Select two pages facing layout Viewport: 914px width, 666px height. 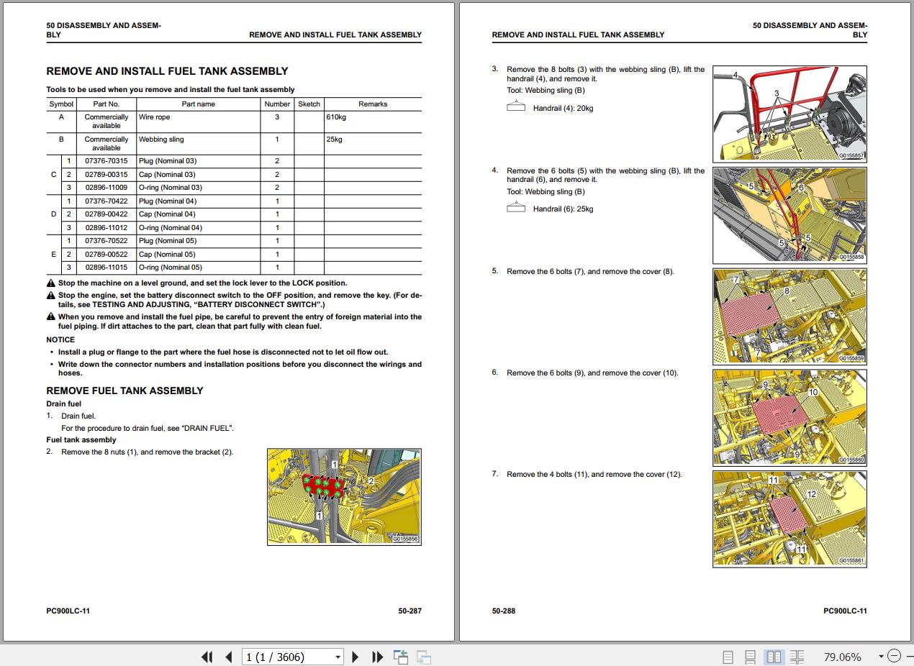coord(774,657)
